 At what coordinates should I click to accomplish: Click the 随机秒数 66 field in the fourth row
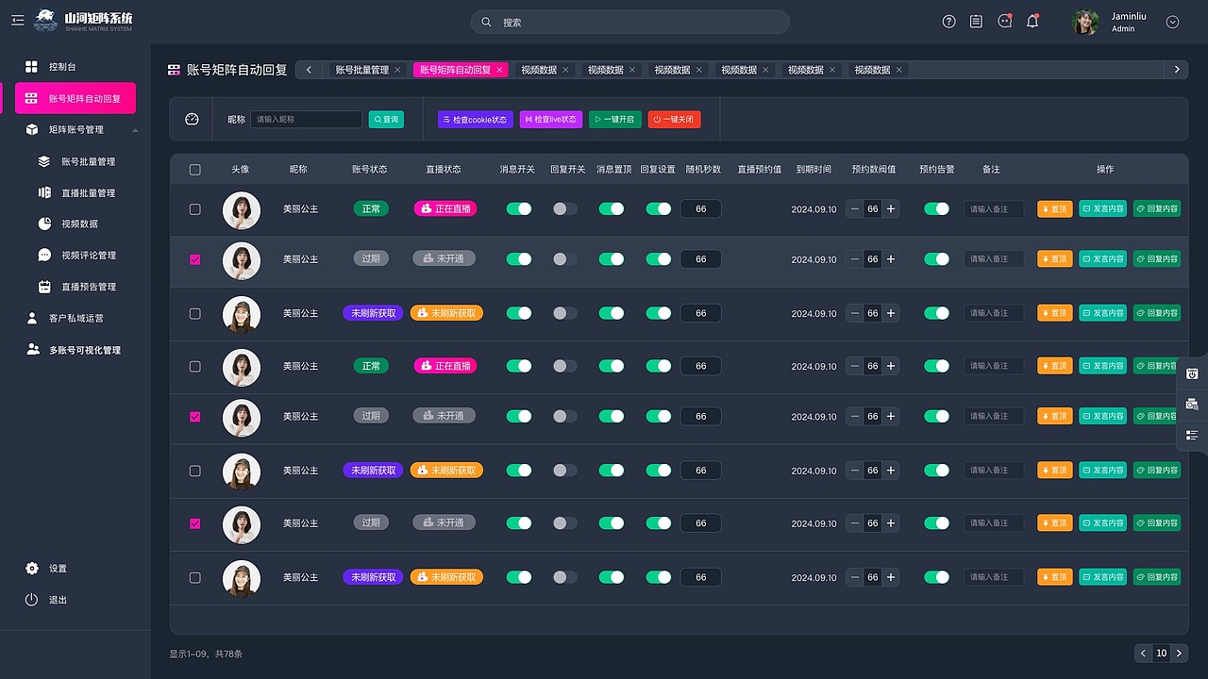[x=700, y=366]
